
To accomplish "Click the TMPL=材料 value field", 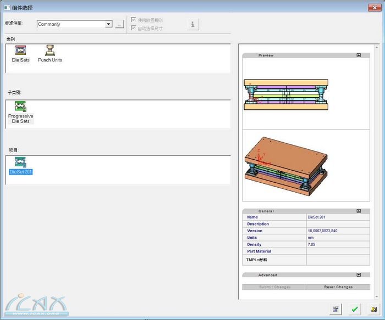I will point(338,260).
